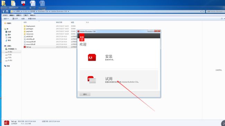Open the 文档 documents library

[x=9, y=38]
